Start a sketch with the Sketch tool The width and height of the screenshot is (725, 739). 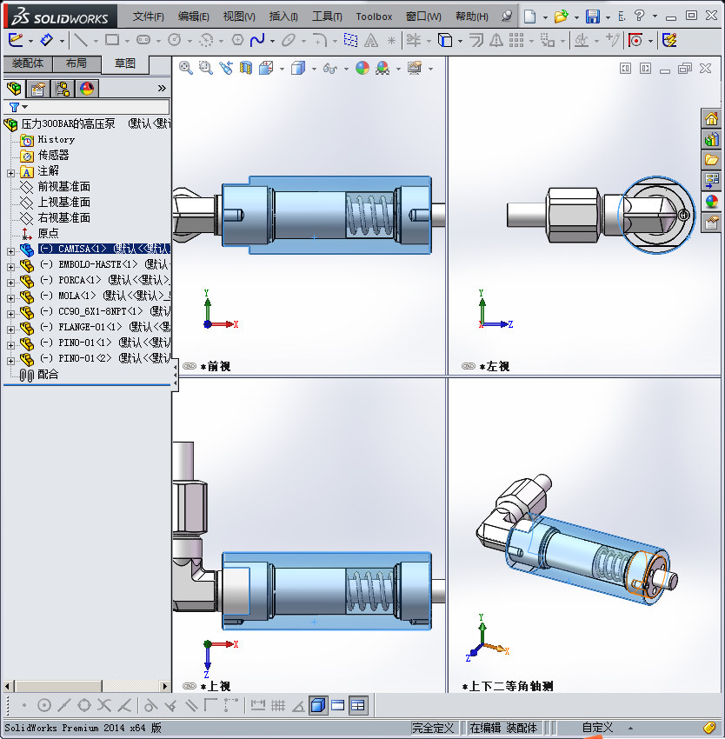coord(15,40)
